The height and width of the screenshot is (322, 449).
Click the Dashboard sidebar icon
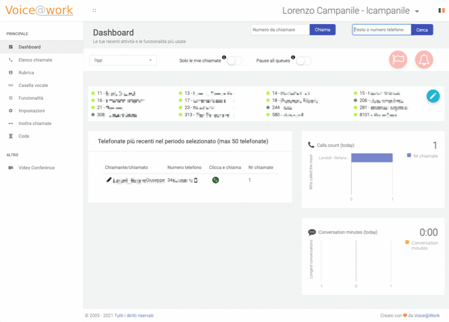click(11, 47)
